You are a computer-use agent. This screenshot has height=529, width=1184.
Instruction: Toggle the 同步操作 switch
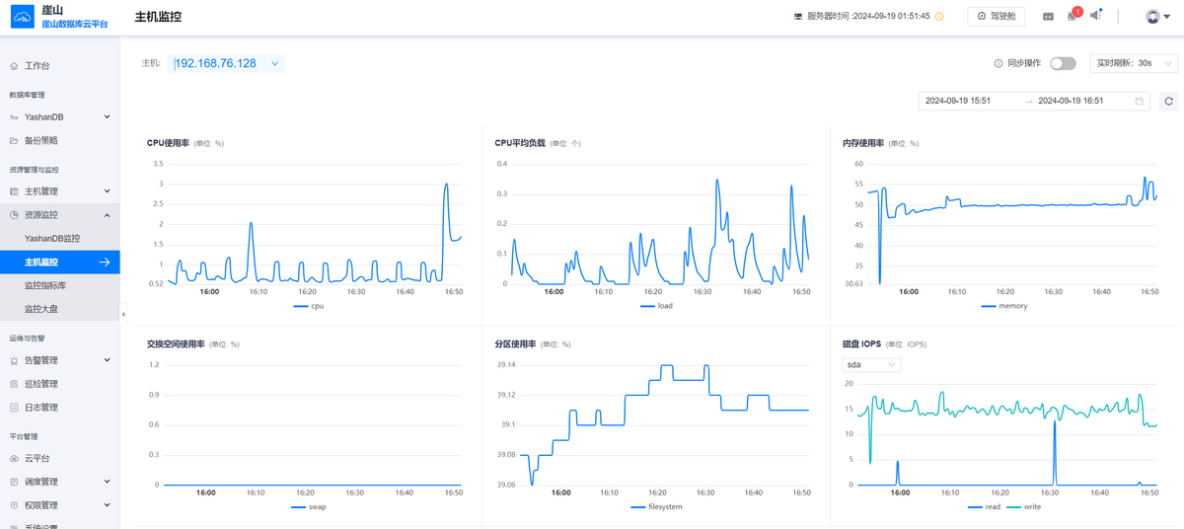point(1063,63)
